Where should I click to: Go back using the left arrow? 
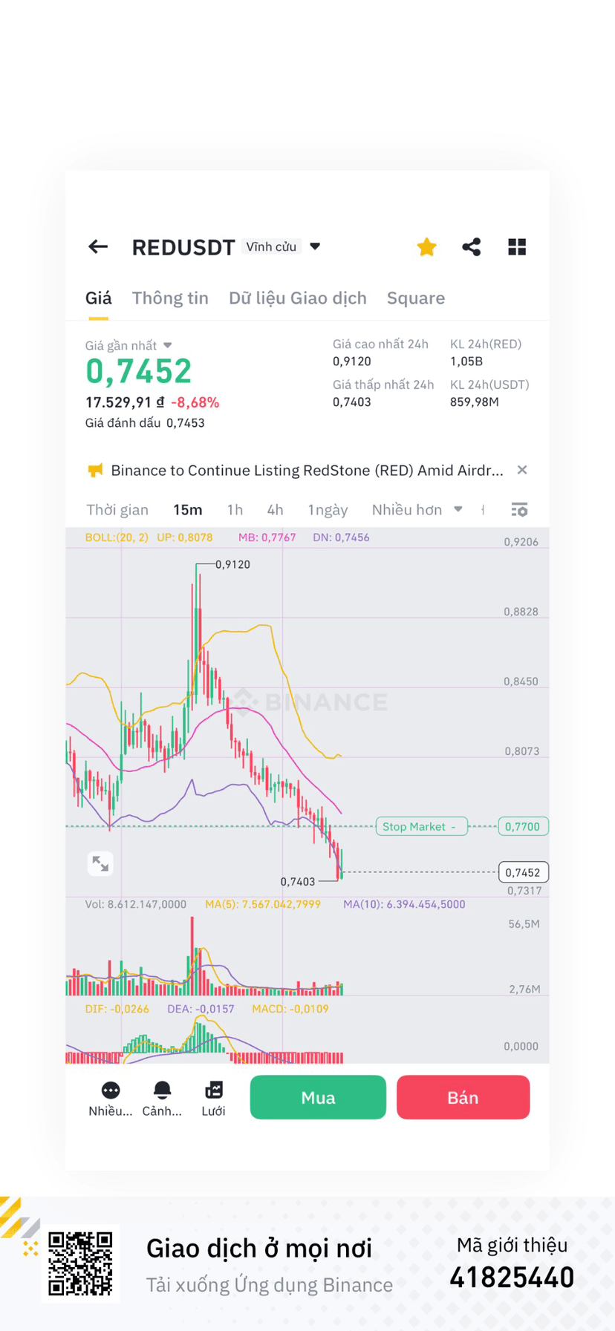[x=98, y=246]
